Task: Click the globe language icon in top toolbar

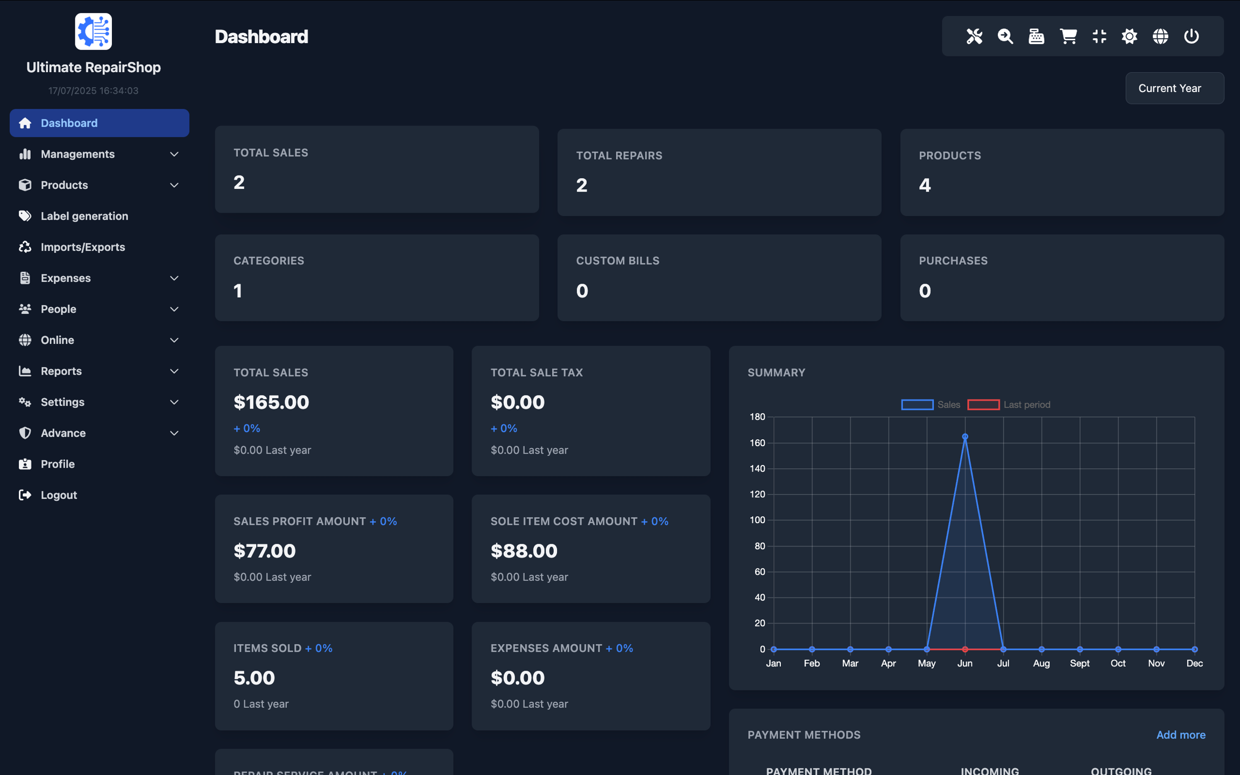Action: pos(1160,36)
